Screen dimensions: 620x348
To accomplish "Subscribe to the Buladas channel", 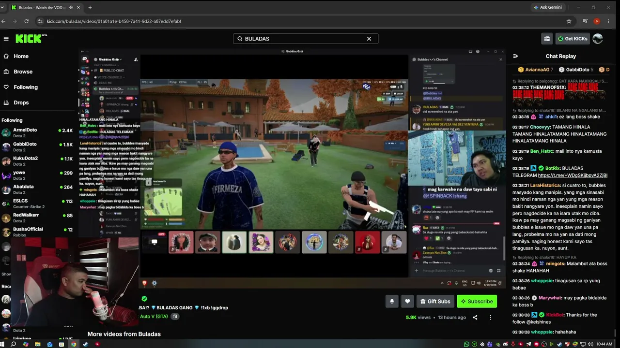I will coord(477,301).
